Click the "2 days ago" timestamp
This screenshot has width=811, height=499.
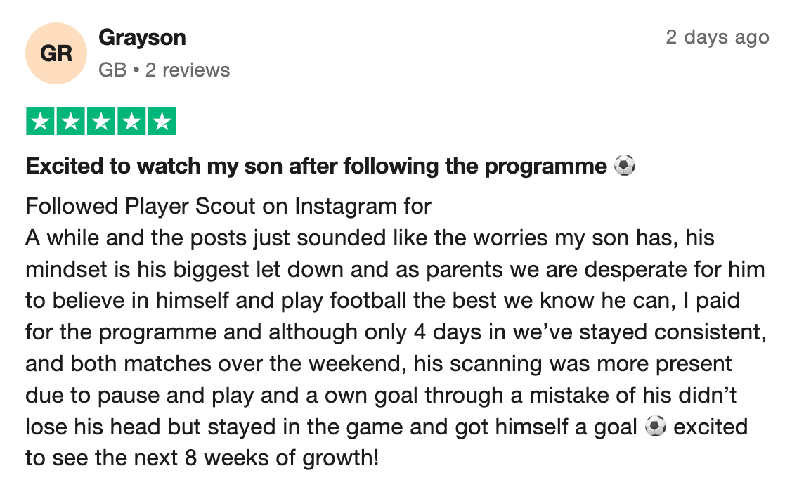pos(717,37)
